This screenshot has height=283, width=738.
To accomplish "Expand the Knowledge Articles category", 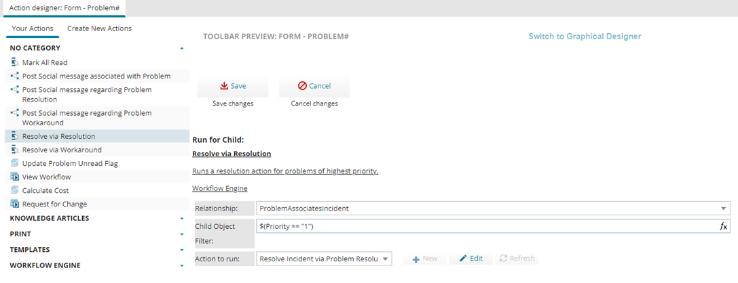I will pos(181,219).
